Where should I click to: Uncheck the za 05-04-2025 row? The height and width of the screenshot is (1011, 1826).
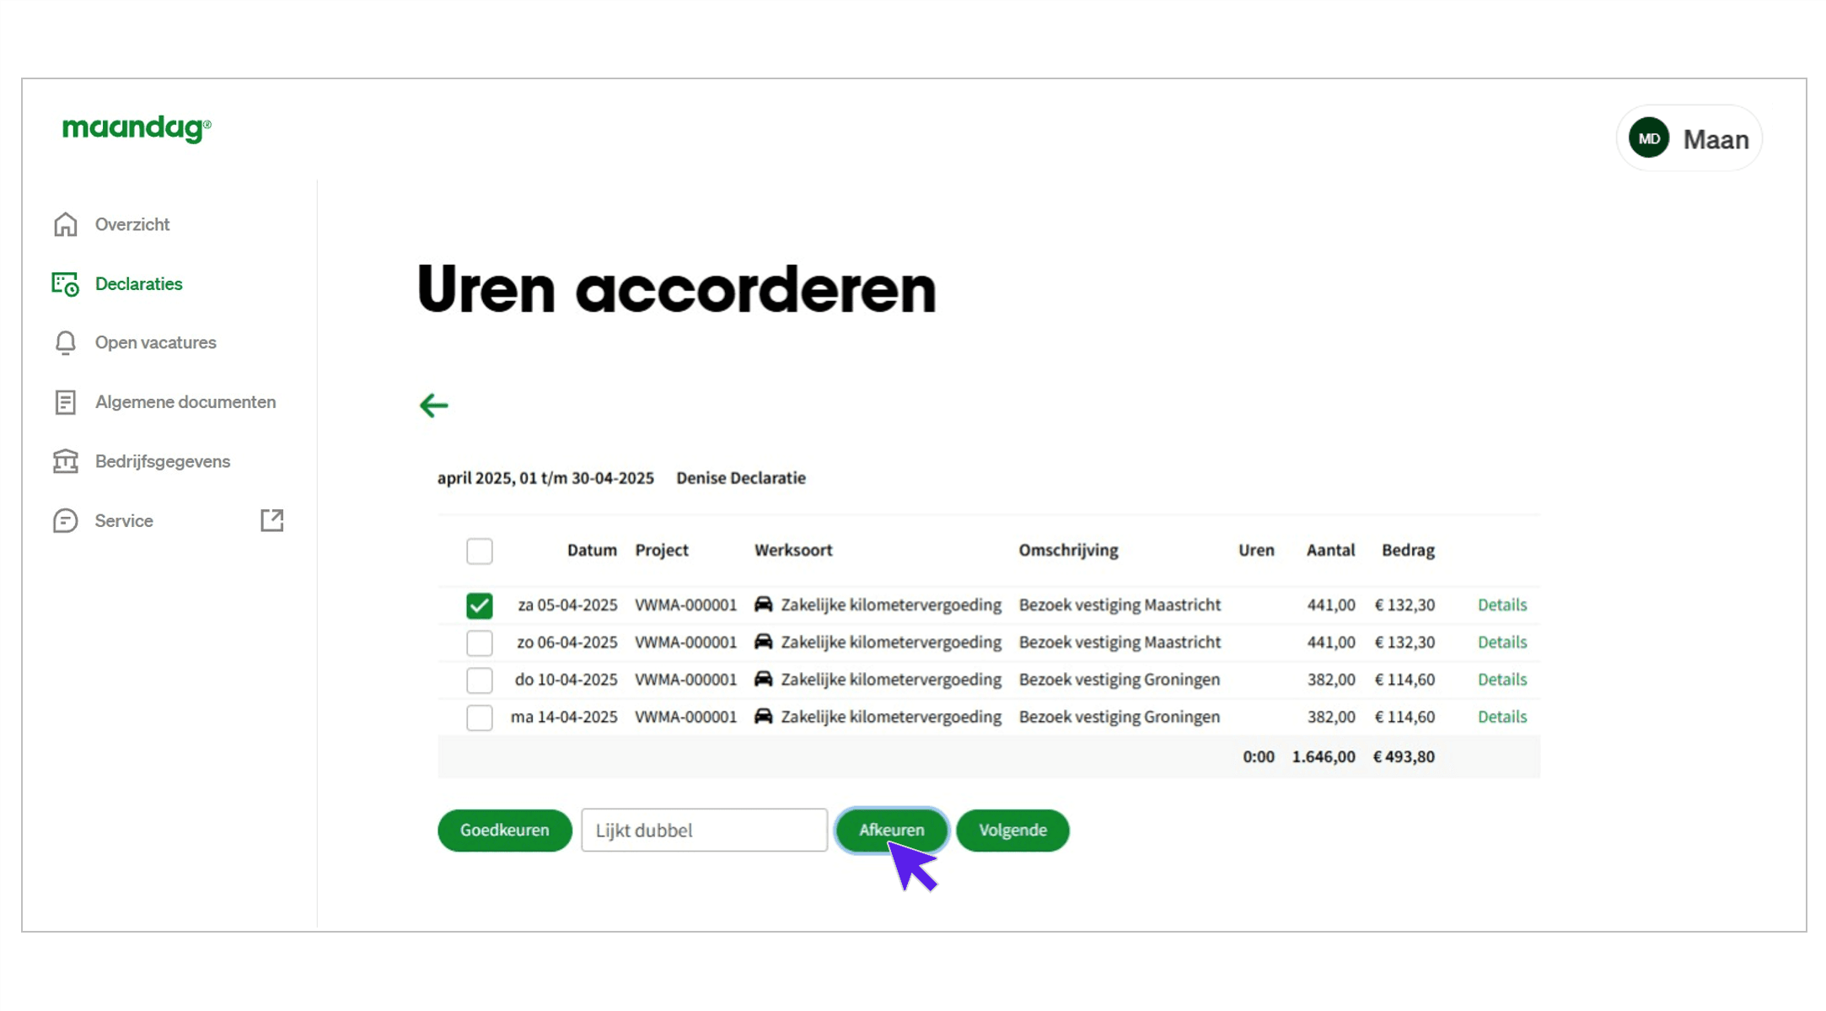479,605
